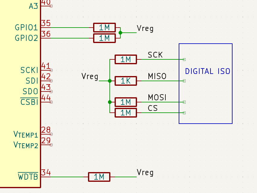Viewport: 257px width, 193px height.
Task: Select the SCKI pin name
Action: point(29,70)
